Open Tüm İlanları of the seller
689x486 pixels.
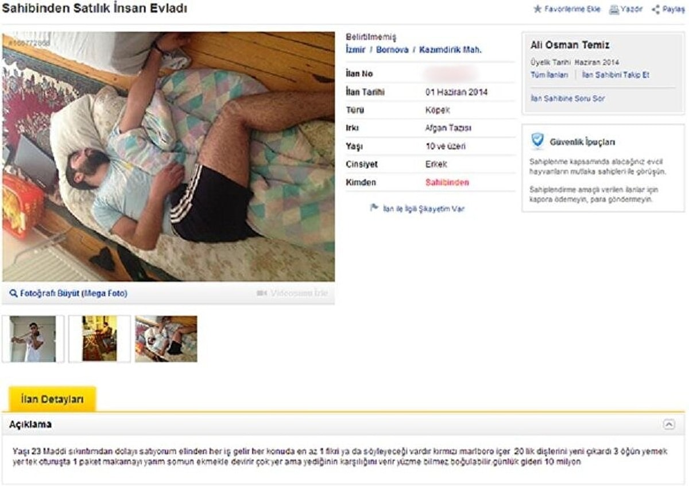(549, 75)
